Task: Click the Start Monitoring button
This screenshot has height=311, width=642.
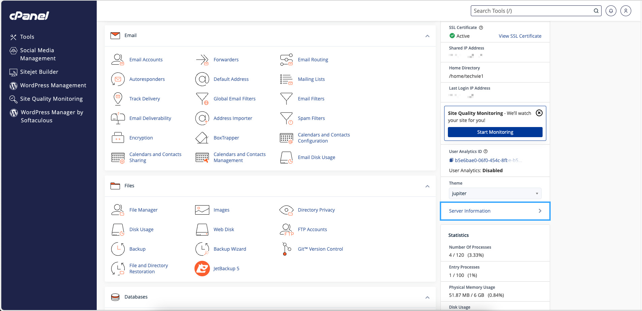Action: 495,132
